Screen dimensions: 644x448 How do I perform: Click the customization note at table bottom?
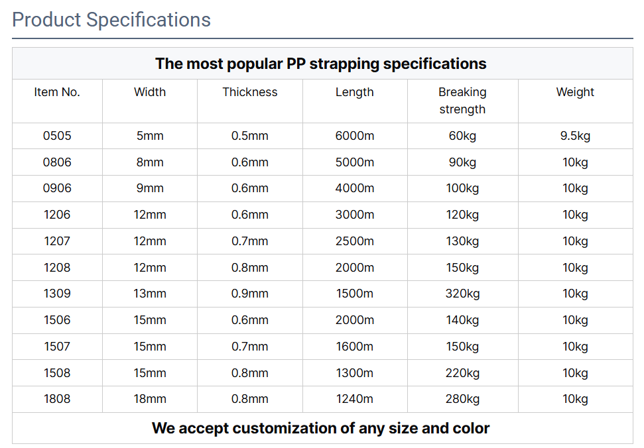coord(321,428)
